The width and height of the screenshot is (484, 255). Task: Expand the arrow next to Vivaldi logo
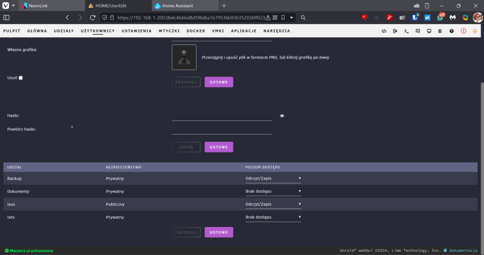[x=13, y=5]
